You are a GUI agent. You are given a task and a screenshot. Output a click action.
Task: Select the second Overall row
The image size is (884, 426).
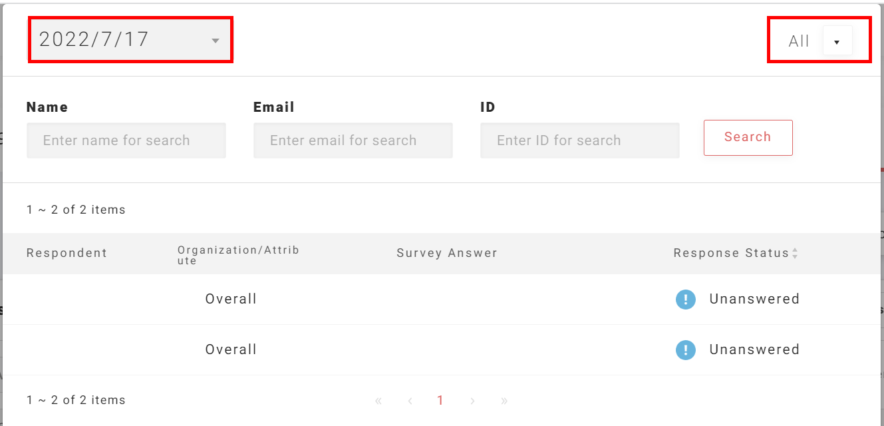click(x=231, y=350)
